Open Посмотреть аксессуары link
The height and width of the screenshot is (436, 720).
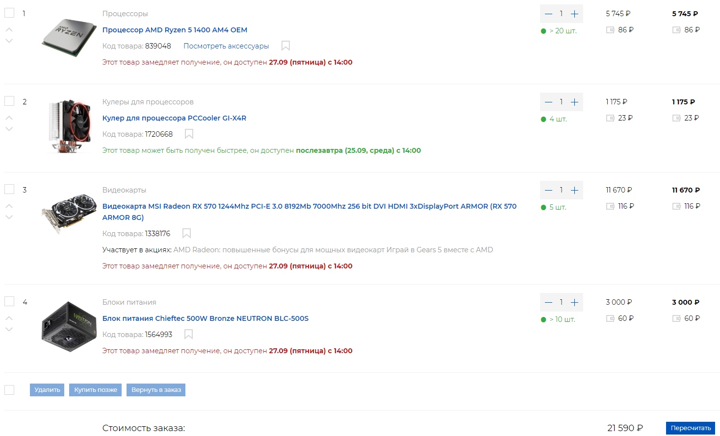click(x=226, y=46)
